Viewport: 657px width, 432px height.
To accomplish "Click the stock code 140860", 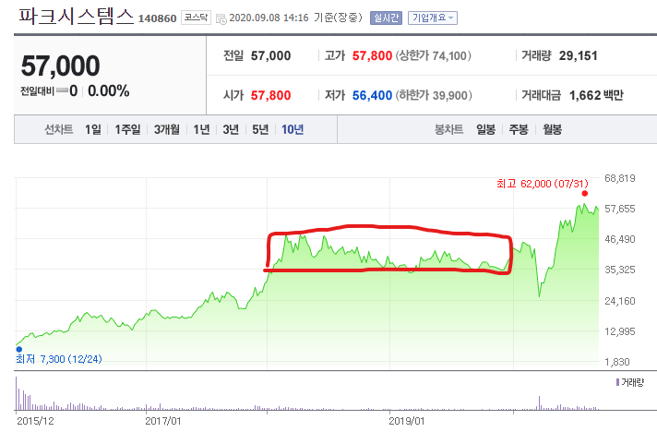I will pyautogui.click(x=157, y=18).
